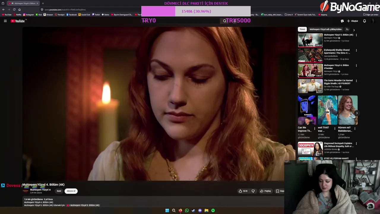This screenshot has height=214, width=380.
Task: Open the Diğer yer imleri folder
Action: click(x=370, y=15)
